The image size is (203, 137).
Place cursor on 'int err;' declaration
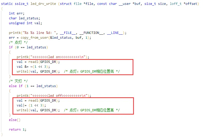click(17, 13)
